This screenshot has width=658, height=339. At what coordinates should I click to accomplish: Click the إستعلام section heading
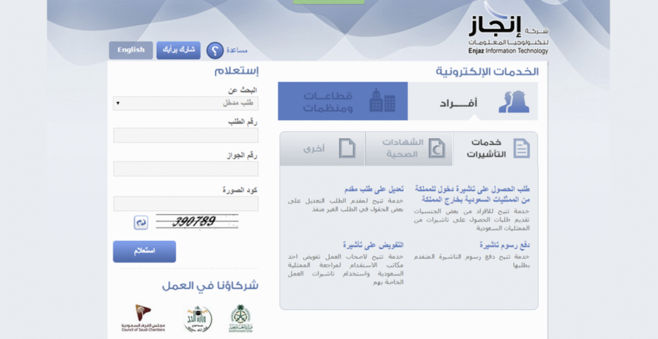click(236, 71)
